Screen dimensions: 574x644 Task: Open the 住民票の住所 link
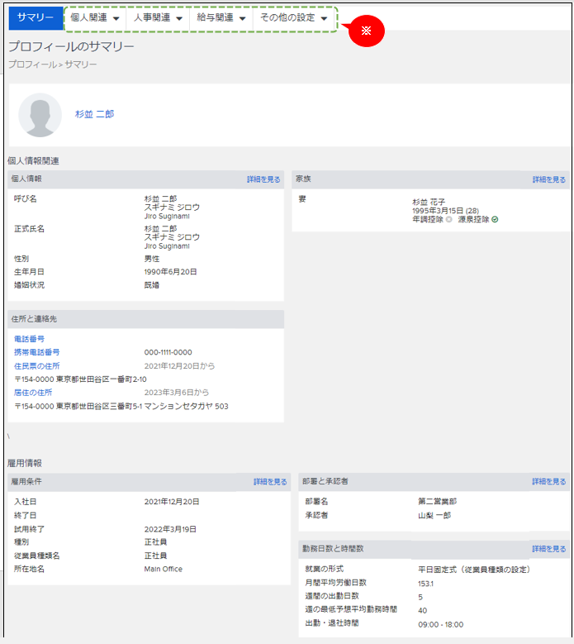(37, 365)
